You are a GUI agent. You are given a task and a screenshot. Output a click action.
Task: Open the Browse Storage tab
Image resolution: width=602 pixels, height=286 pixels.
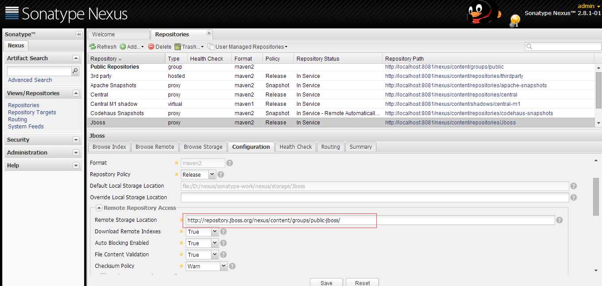click(203, 147)
